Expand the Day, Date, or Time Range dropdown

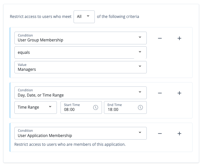point(80,93)
